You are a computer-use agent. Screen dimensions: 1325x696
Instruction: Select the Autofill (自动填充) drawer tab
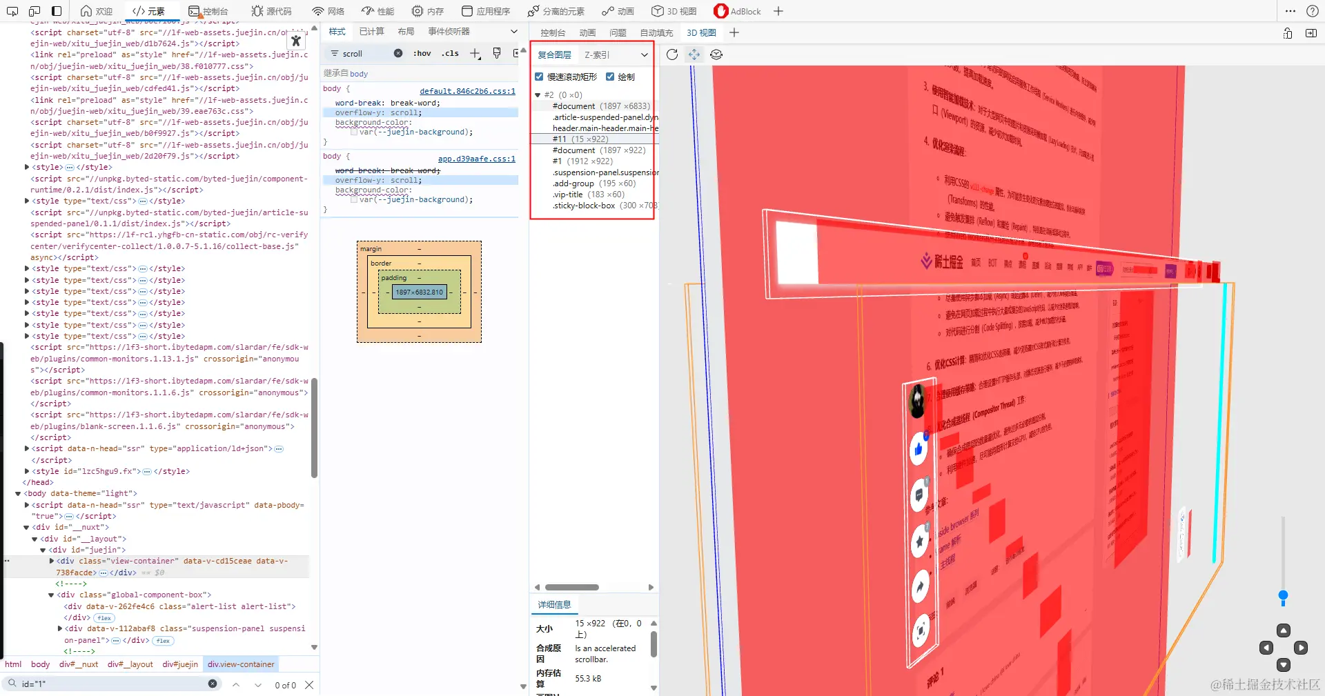pyautogui.click(x=656, y=32)
